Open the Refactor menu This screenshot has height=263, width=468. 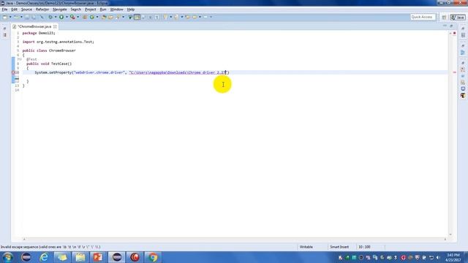coord(42,9)
